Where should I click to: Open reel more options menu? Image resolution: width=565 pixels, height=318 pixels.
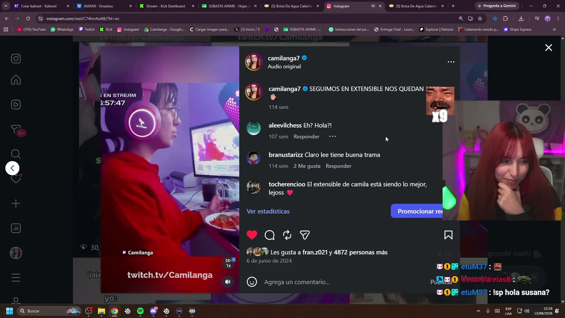[x=451, y=62]
